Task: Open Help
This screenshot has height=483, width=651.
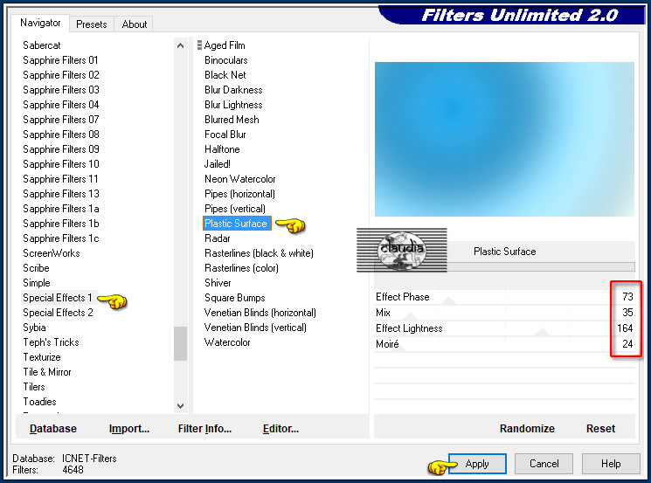Action: [x=611, y=464]
